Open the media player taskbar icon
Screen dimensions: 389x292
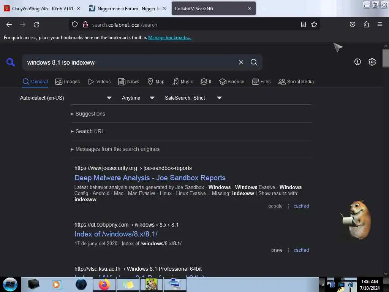tap(56, 284)
